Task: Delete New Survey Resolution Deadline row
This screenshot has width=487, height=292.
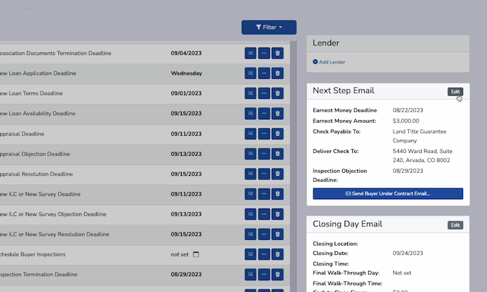Action: tap(278, 234)
